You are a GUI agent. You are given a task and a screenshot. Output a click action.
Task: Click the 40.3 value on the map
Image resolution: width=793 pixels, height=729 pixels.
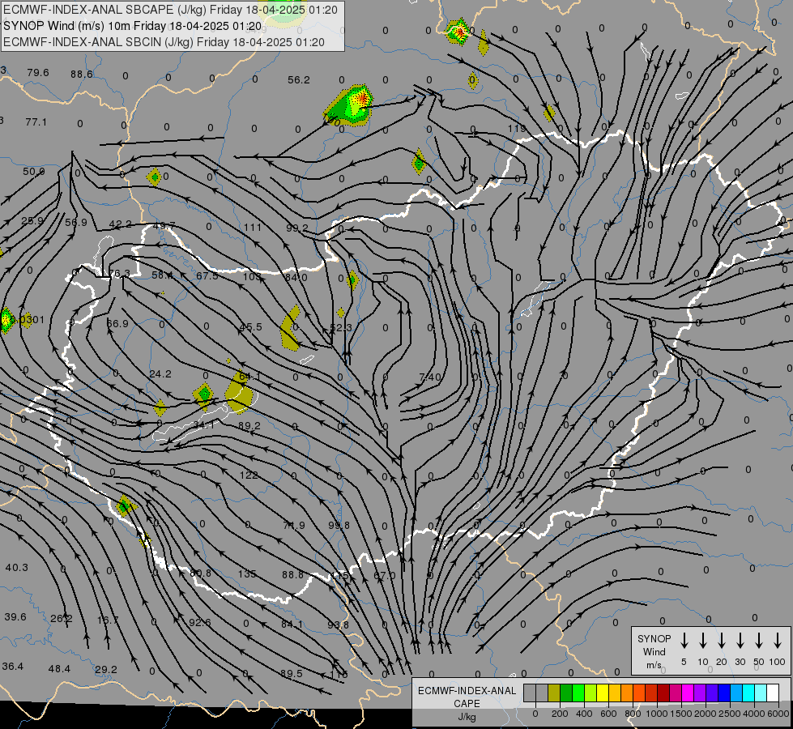pyautogui.click(x=17, y=568)
